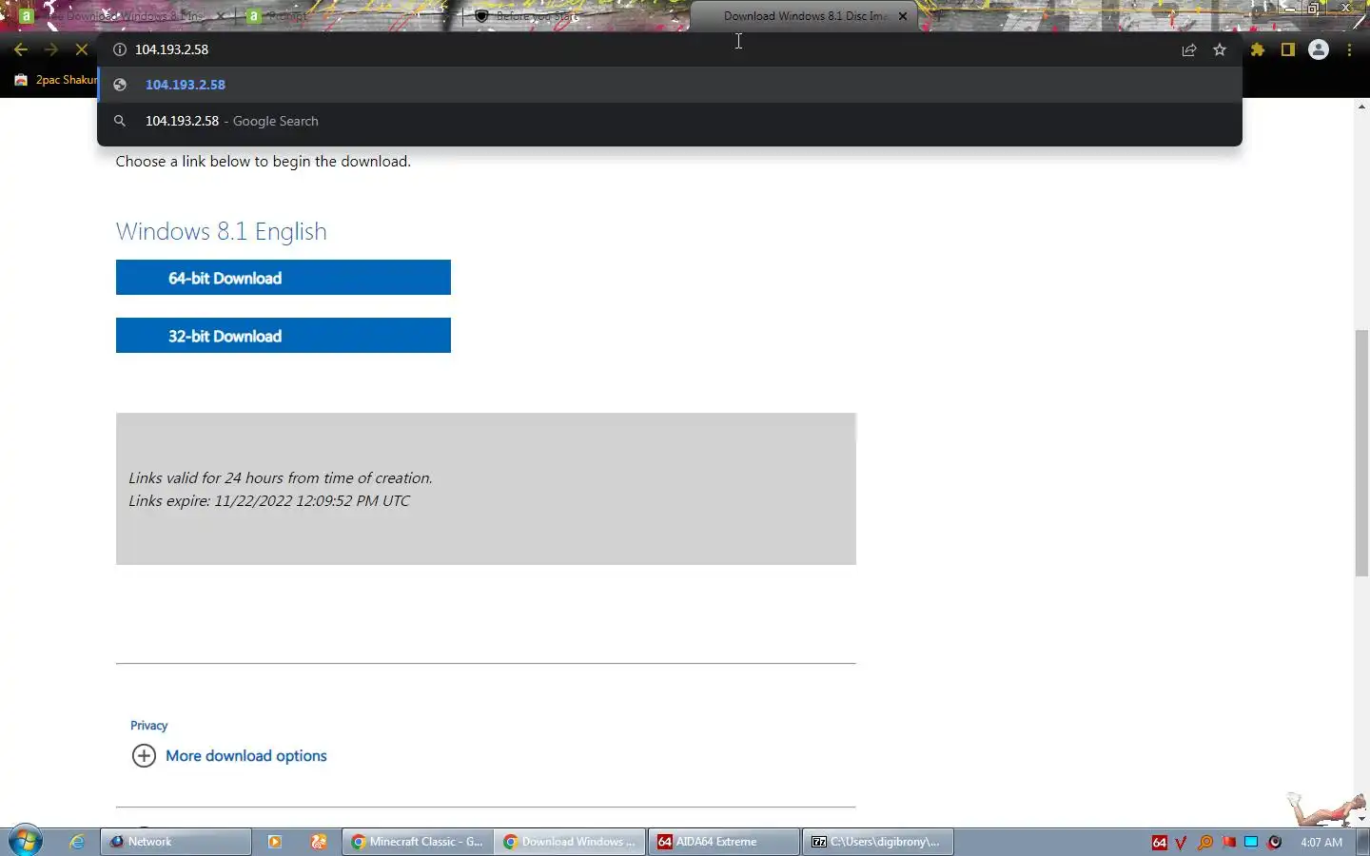The width and height of the screenshot is (1370, 856).
Task: Choose the 104.193.2.58 URL suggestion
Action: coord(670,85)
